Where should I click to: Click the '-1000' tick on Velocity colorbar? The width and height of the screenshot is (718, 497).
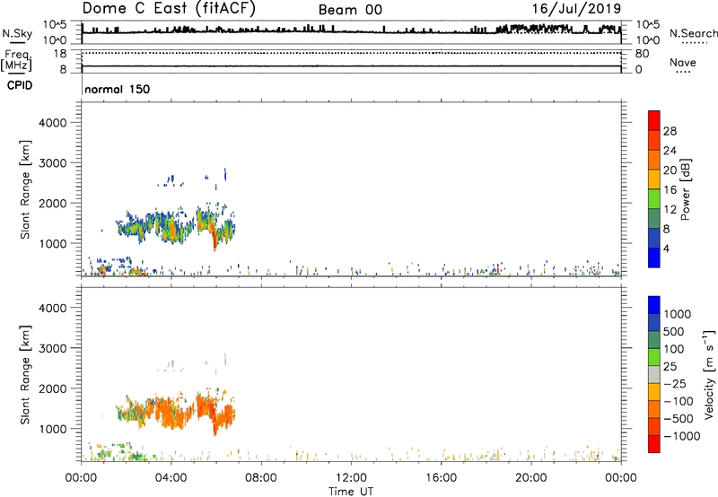tap(681, 436)
